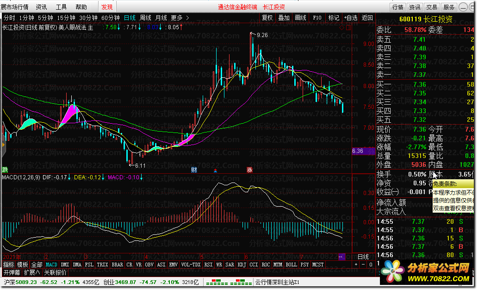
Task: Click the 叠加 overlay button
Action: coord(284,18)
